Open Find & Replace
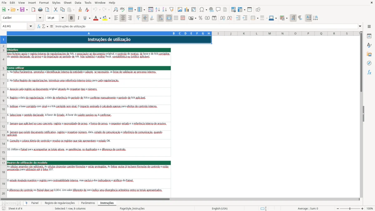The image size is (375, 211). (116, 10)
